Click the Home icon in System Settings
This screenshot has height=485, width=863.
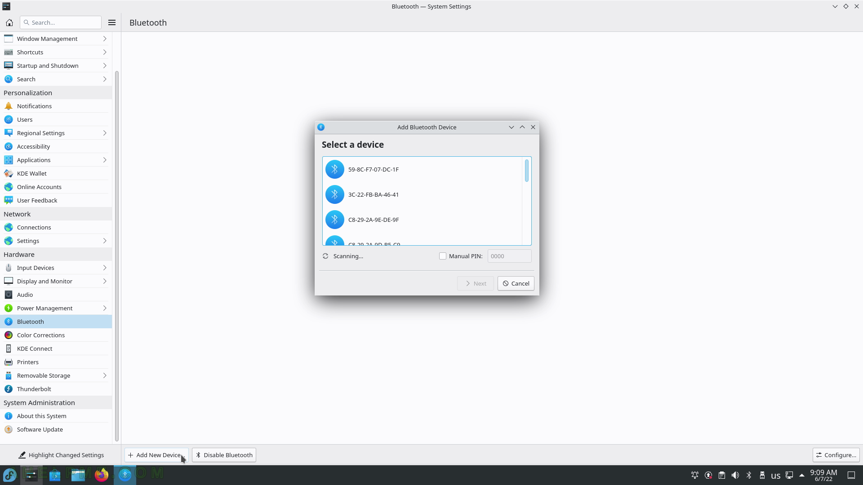(9, 22)
